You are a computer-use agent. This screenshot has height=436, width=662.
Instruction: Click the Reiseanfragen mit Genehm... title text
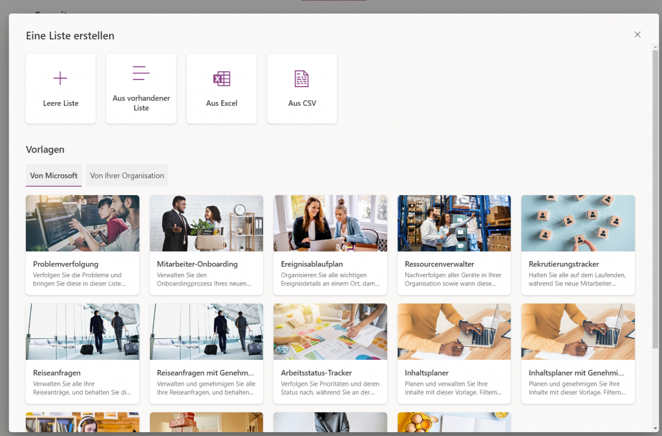pyautogui.click(x=205, y=373)
